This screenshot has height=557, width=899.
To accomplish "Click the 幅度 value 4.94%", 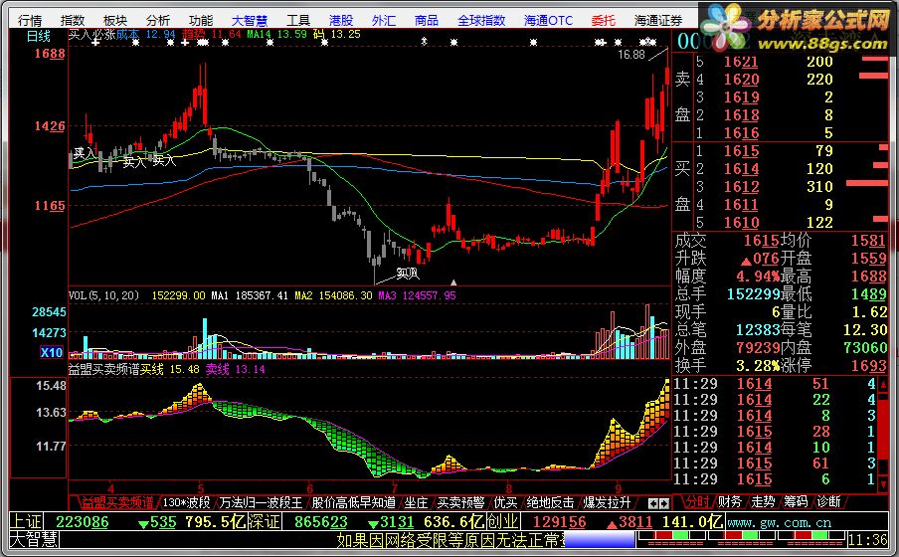I will (x=758, y=277).
